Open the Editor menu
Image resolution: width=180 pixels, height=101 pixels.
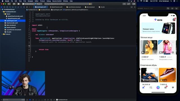tap(37, 1)
